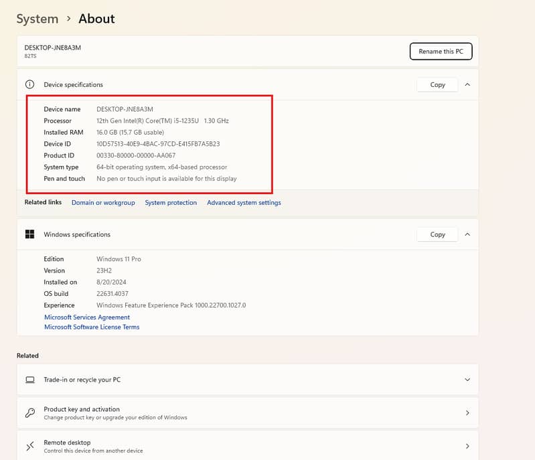This screenshot has width=535, height=460.
Task: Click the Windows logo icon beside Windows specifications
Action: (x=29, y=234)
